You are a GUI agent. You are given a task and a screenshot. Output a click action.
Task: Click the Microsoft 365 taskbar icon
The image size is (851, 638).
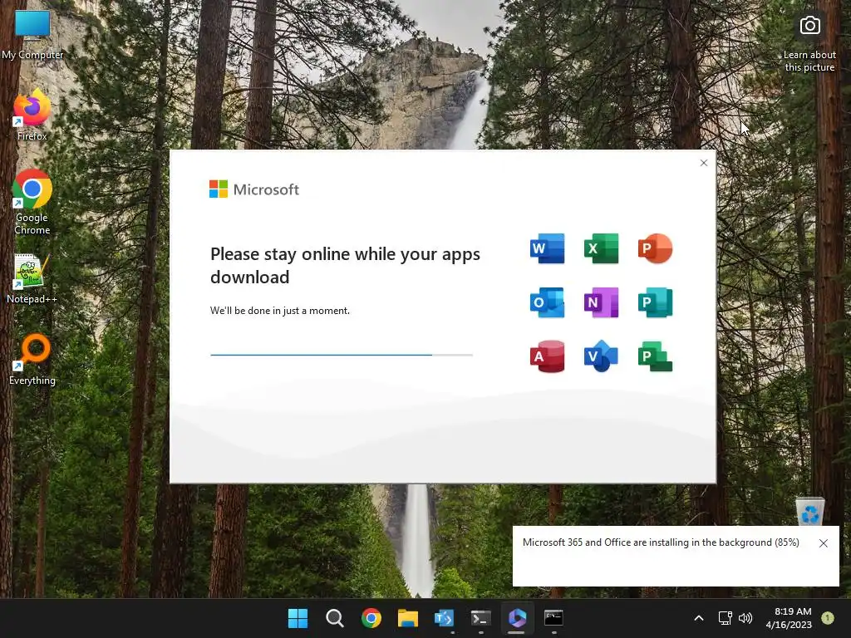click(x=517, y=618)
